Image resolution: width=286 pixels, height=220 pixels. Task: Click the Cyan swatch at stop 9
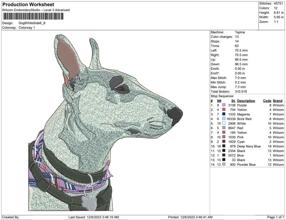[x=223, y=142]
